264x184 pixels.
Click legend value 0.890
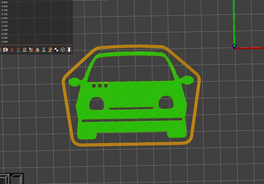[x=5, y=2]
